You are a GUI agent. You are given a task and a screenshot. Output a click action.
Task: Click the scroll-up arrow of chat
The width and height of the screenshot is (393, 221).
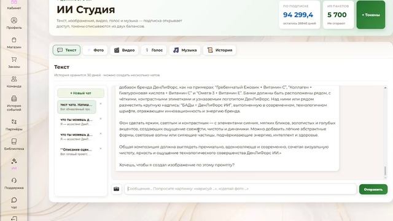(385, 88)
